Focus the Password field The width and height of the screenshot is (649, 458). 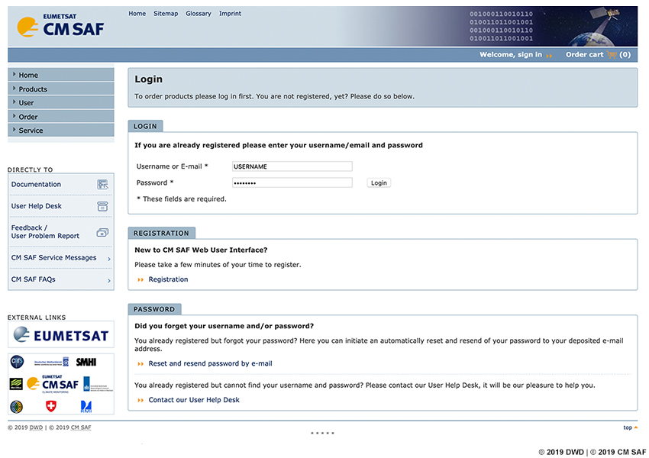tap(292, 183)
